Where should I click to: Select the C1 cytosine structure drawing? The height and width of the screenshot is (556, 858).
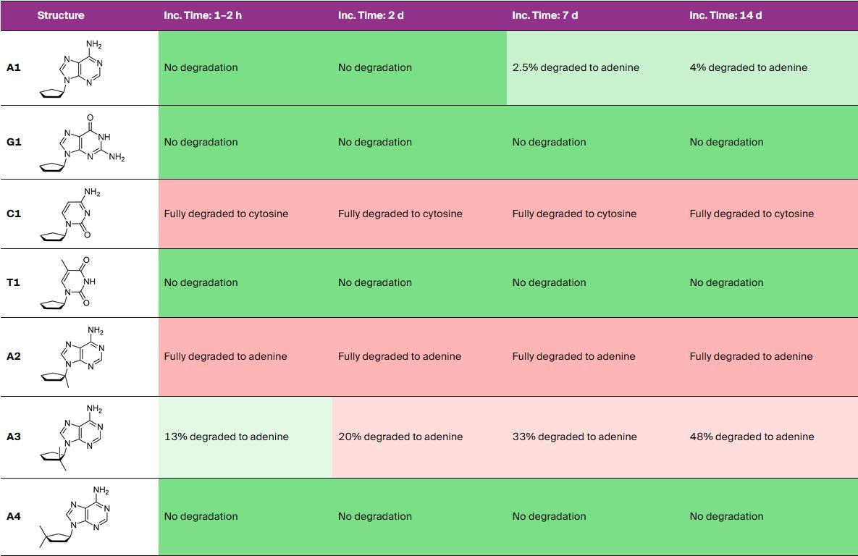[x=74, y=214]
